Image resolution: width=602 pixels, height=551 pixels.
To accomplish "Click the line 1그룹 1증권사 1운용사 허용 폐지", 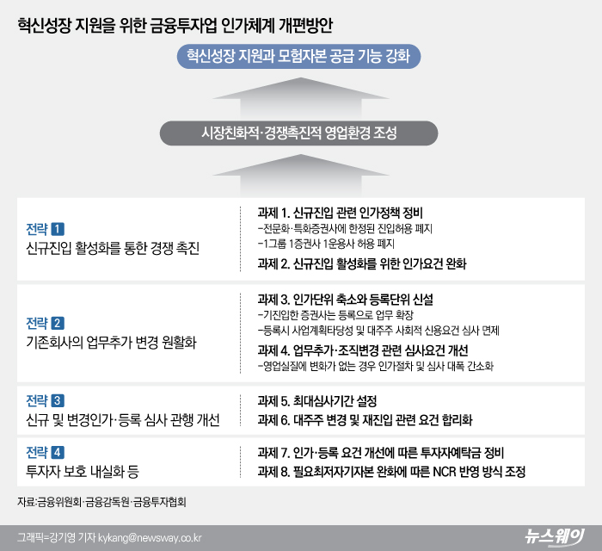I will [x=326, y=244].
